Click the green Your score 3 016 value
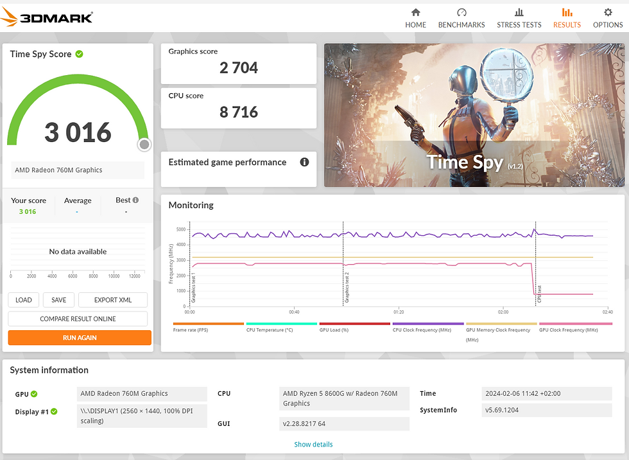This screenshot has height=460, width=629. [28, 211]
